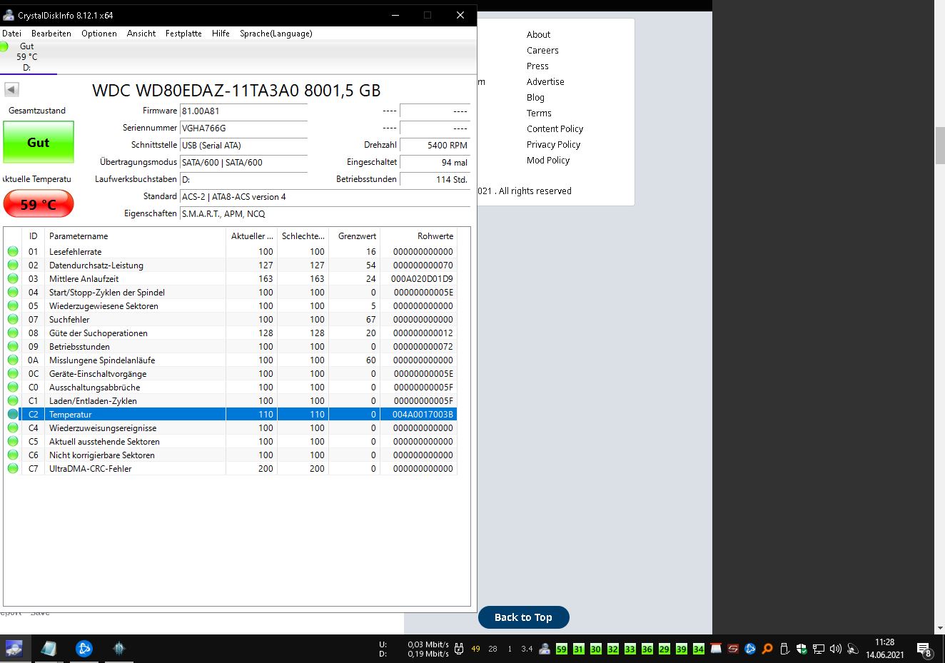
Task: Open the Content Policy footer link
Action: tap(555, 128)
